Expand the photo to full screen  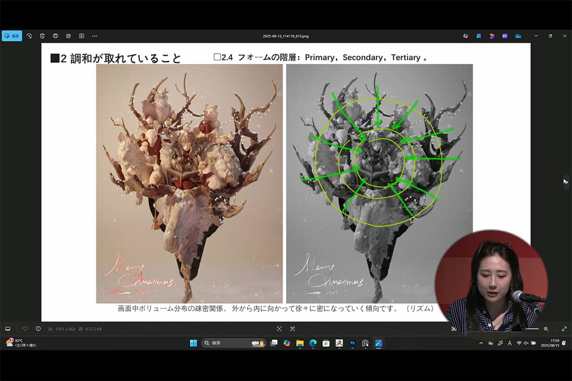564,329
